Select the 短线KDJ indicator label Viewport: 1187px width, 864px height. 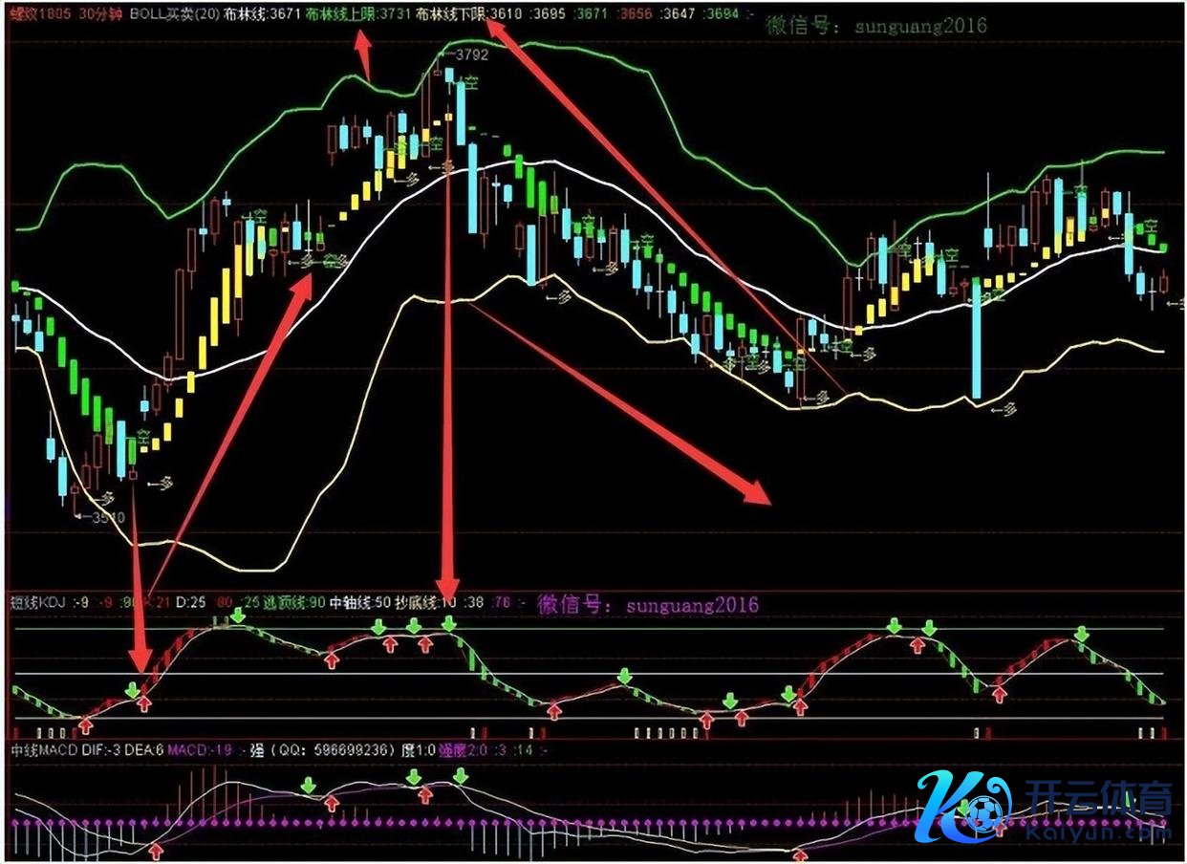click(x=35, y=604)
